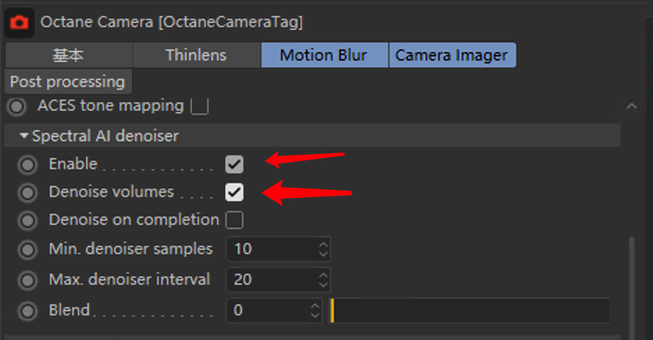Tick the ACES tone mapping checkbox

(200, 106)
